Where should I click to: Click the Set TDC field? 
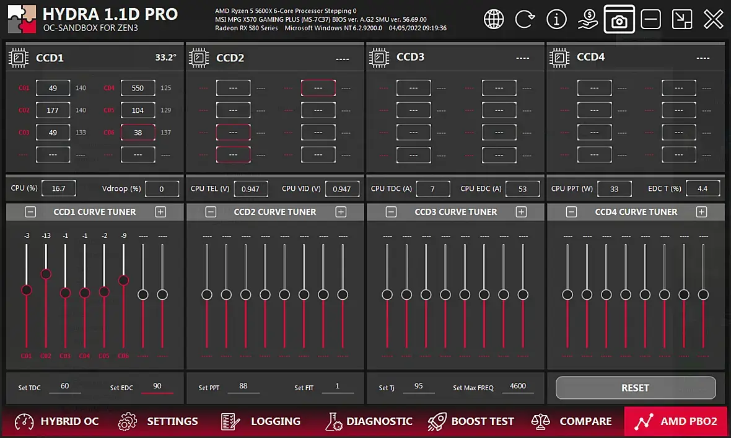(65, 387)
